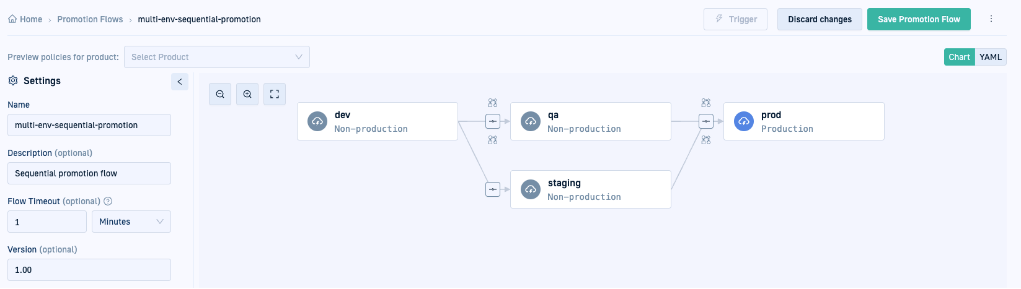
Task: Click the Discard changes button
Action: (x=820, y=19)
